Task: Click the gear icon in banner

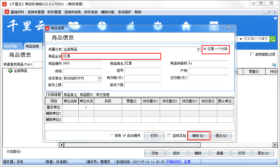Action: pos(158,25)
